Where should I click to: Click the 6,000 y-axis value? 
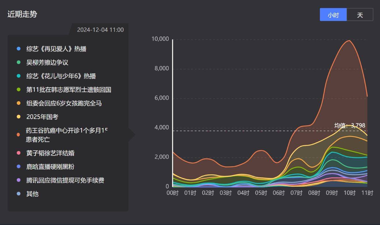pyautogui.click(x=161, y=98)
